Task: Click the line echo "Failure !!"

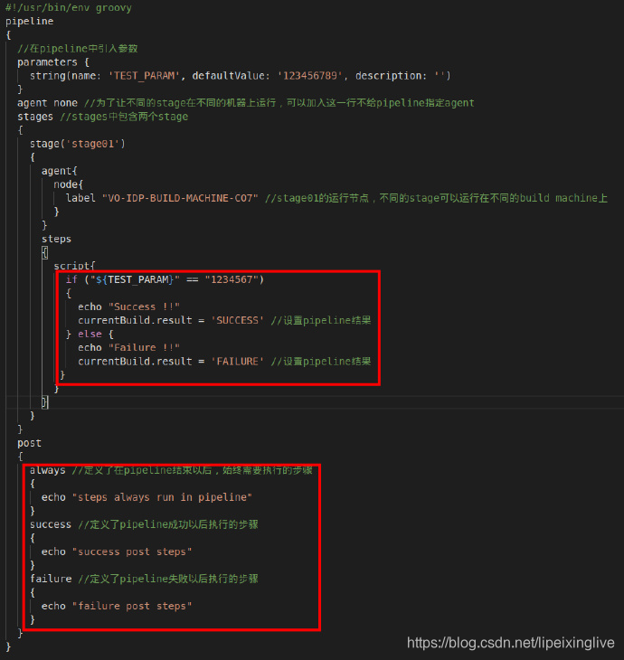Action: click(x=128, y=348)
